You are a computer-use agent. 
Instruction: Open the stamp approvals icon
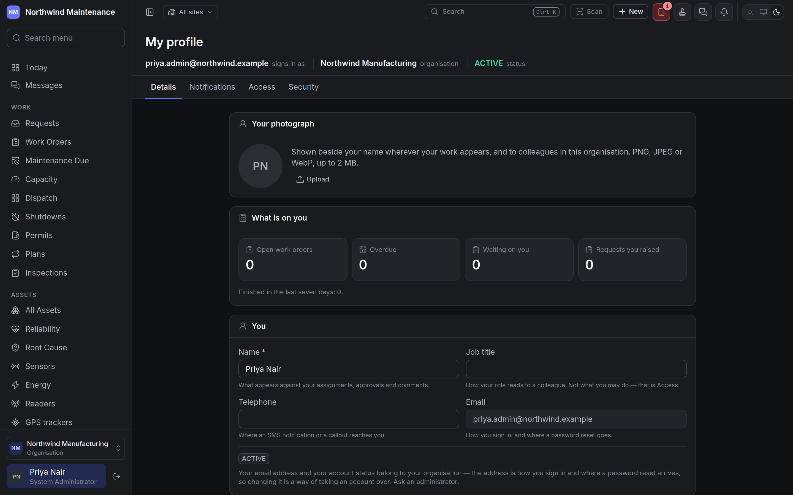[x=682, y=12]
